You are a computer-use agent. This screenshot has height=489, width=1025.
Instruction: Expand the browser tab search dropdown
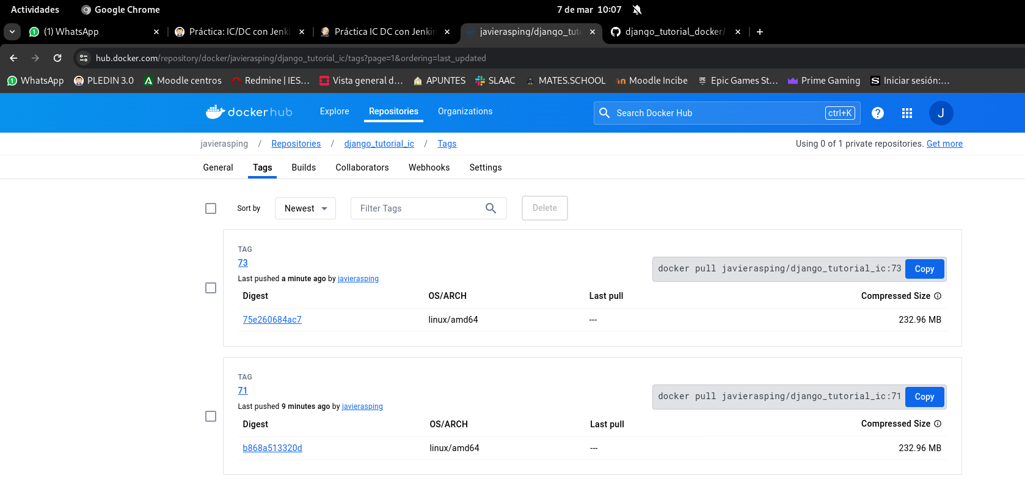click(12, 32)
